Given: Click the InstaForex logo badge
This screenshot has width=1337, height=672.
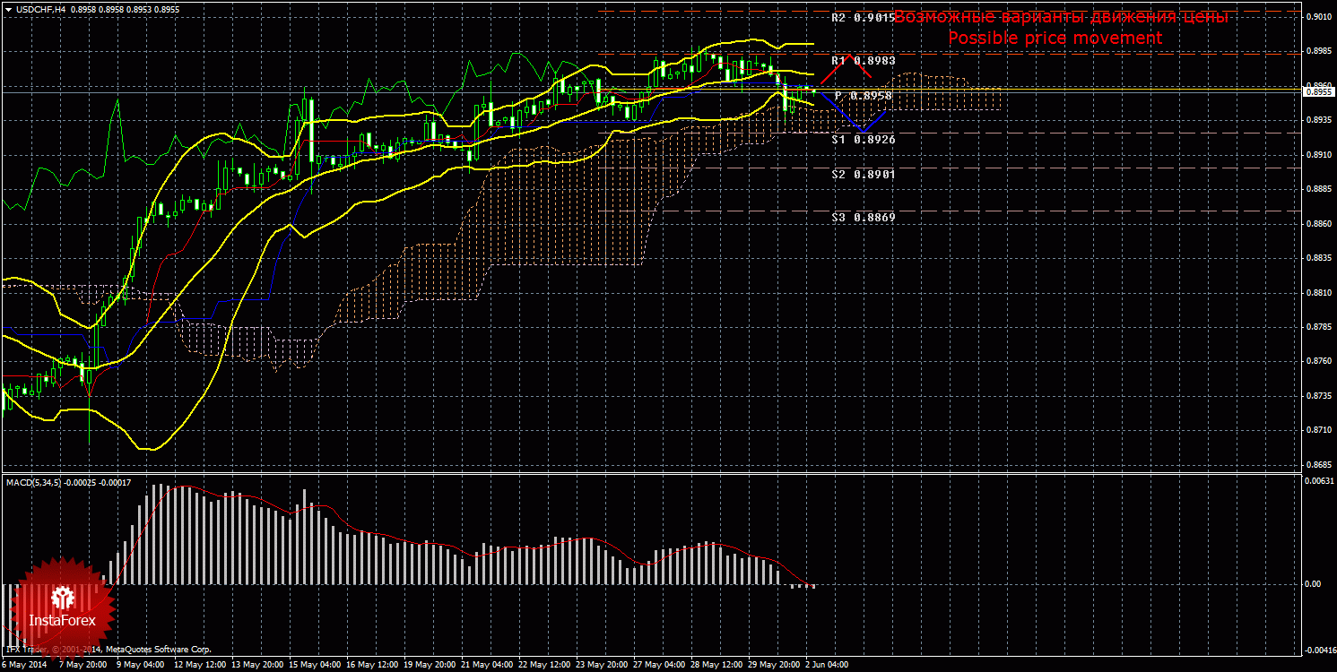Looking at the screenshot, I should point(63,608).
